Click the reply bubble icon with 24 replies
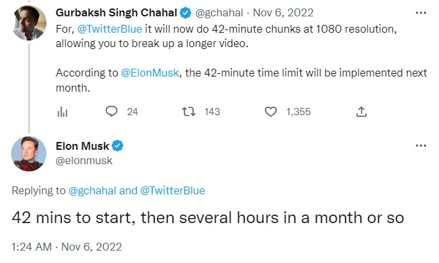The width and height of the screenshot is (439, 263). [112, 112]
